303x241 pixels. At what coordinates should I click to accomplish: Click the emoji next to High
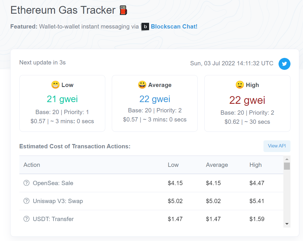(x=240, y=85)
